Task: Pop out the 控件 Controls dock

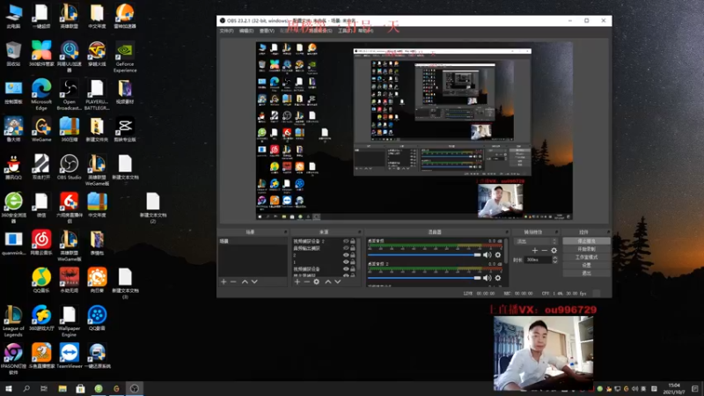Action: 608,232
